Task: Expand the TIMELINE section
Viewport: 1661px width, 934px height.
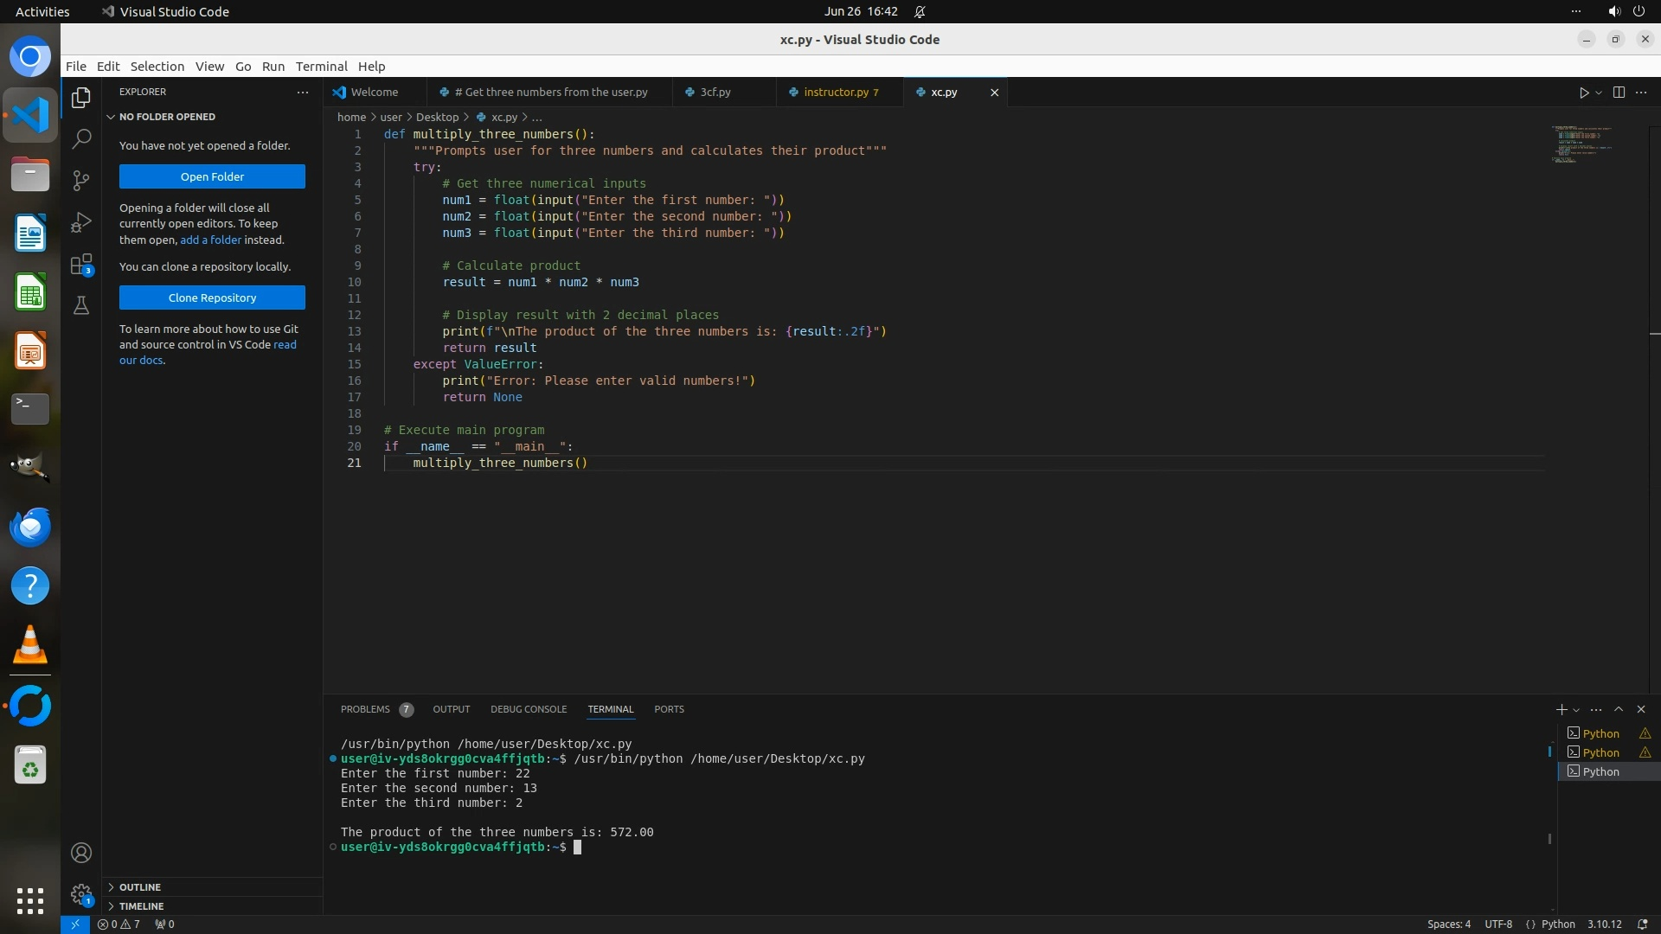Action: click(141, 906)
